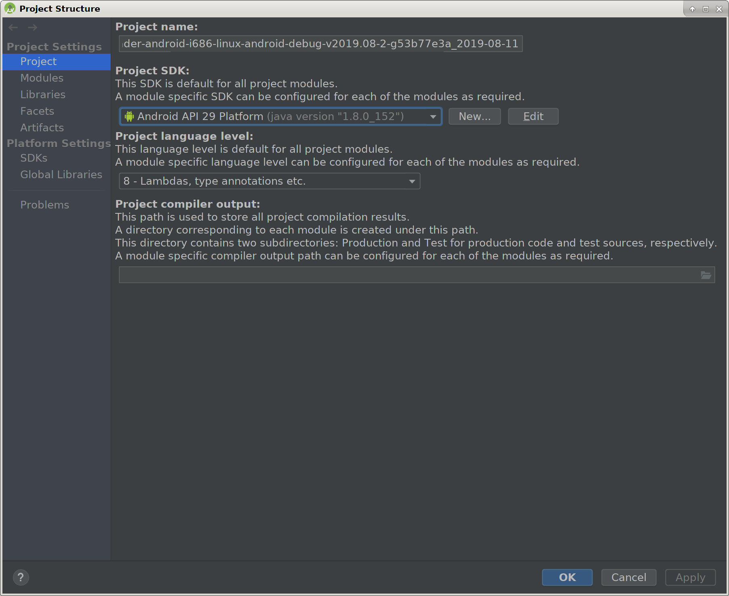
Task: Open the Libraries section
Action: [42, 94]
